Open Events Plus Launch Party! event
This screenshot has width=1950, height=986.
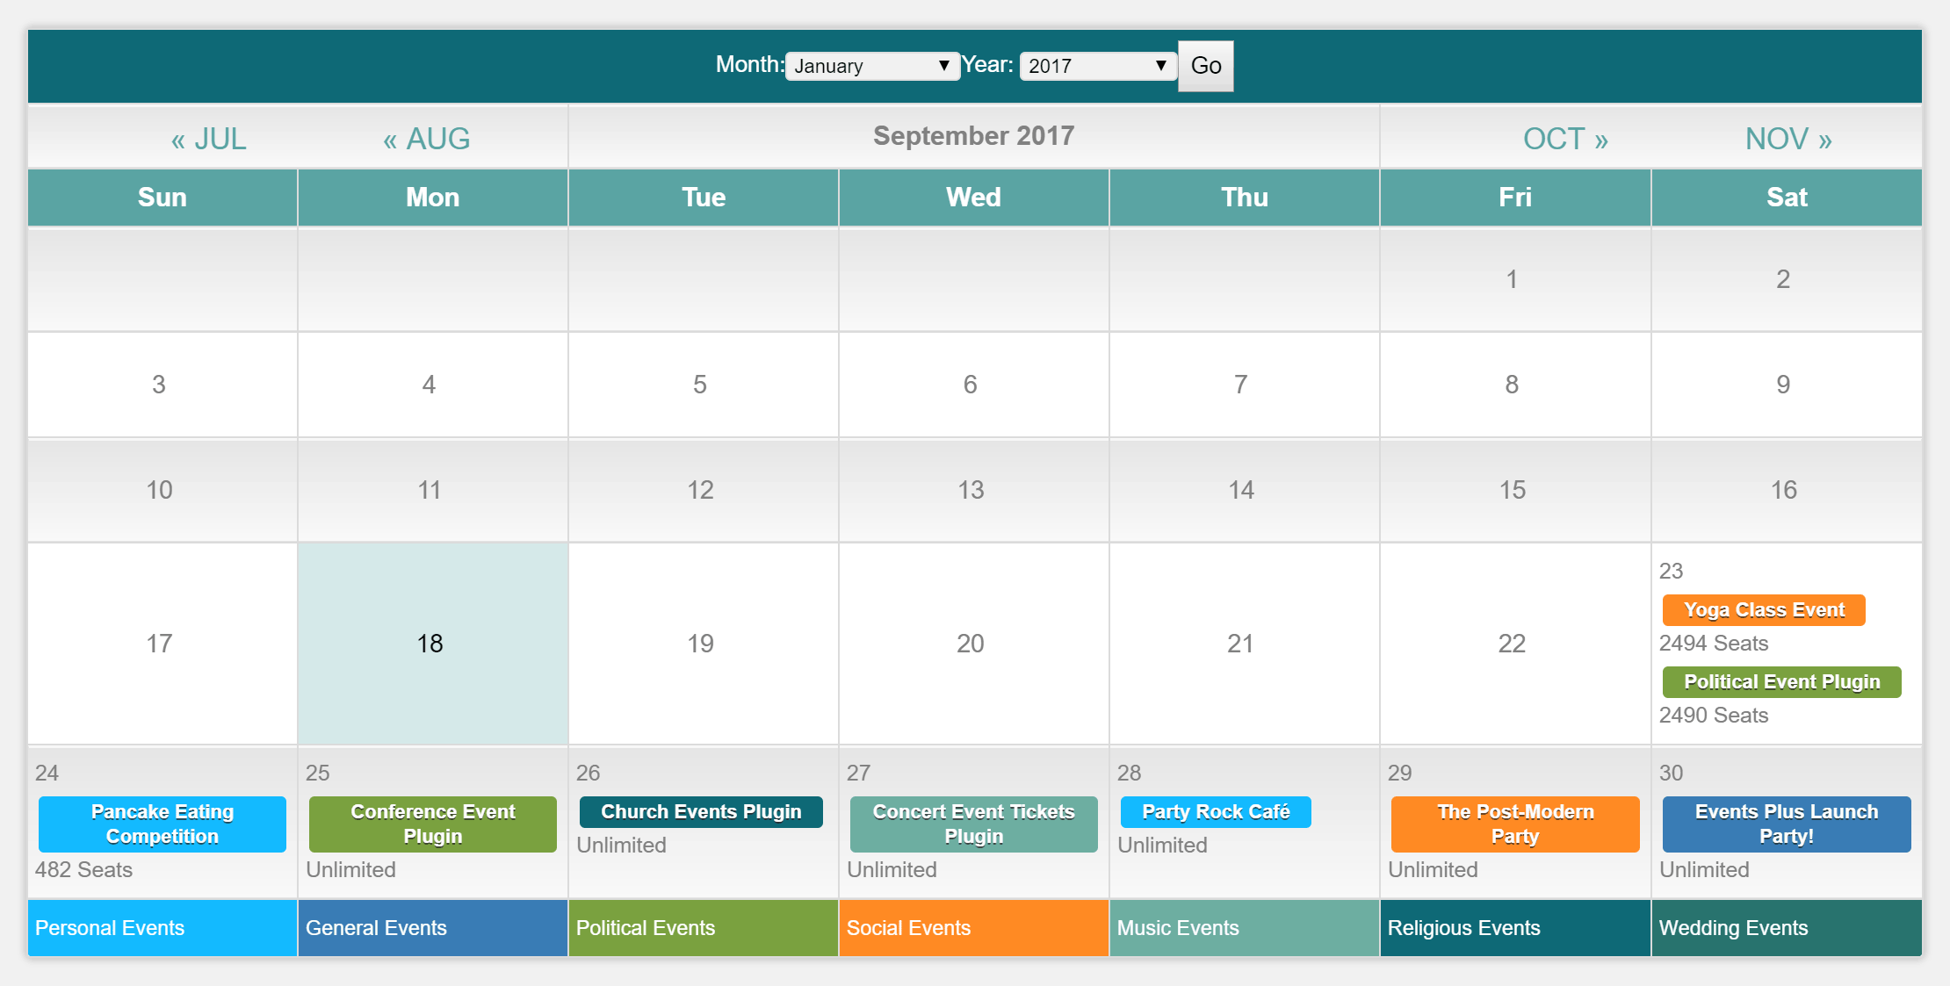click(1787, 824)
